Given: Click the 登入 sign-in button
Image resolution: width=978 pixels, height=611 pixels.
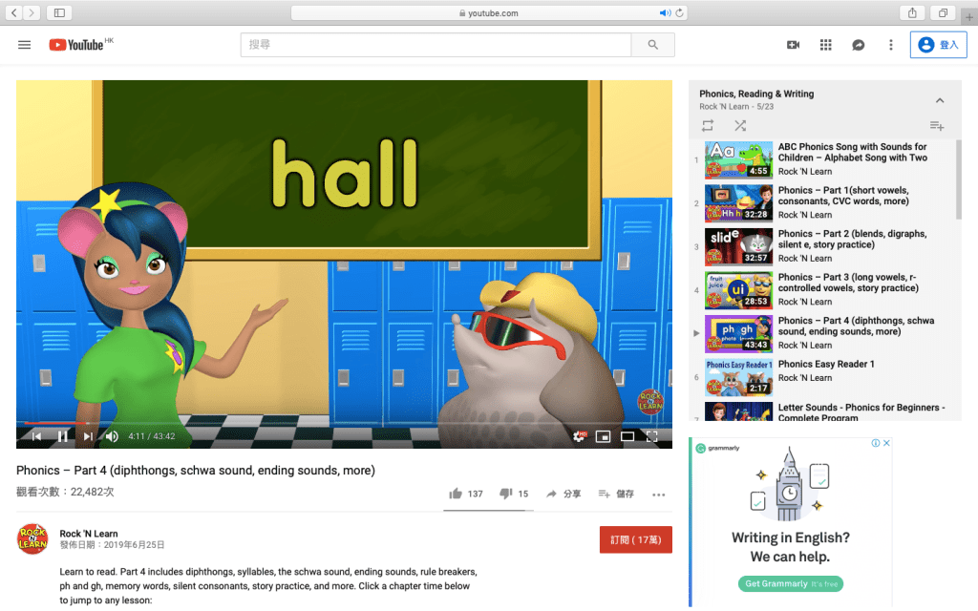Looking at the screenshot, I should 938,45.
